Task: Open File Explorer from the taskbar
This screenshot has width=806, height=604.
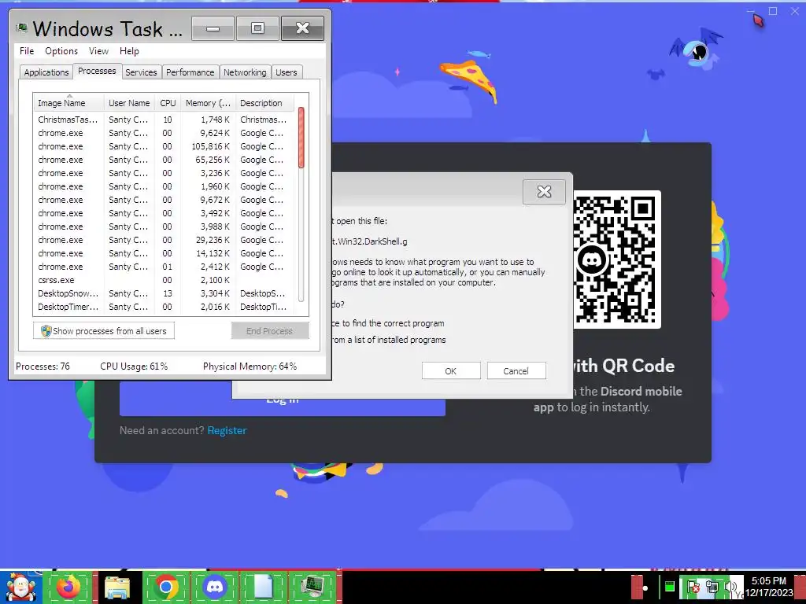Action: click(x=117, y=587)
